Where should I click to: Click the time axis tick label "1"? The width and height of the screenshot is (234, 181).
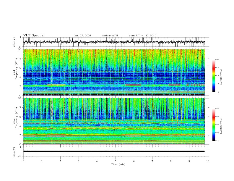click(x=42, y=161)
